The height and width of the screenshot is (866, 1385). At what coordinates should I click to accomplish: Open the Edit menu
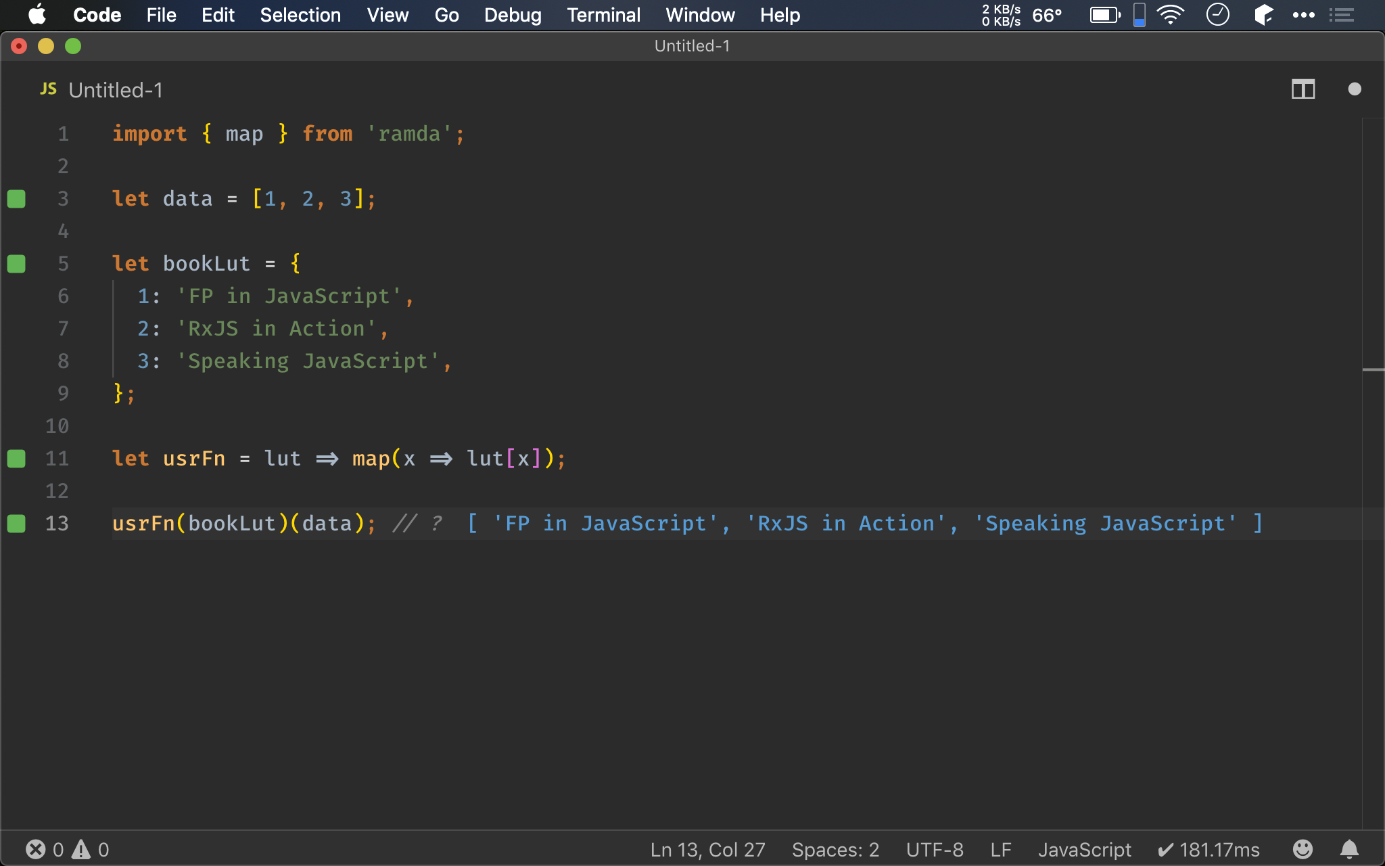coord(218,15)
